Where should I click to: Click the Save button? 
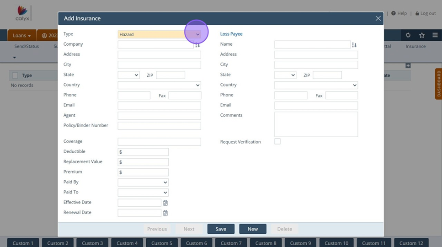point(221,229)
